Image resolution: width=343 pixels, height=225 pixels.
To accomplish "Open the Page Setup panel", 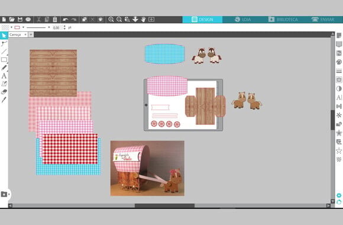I will coord(339,36).
